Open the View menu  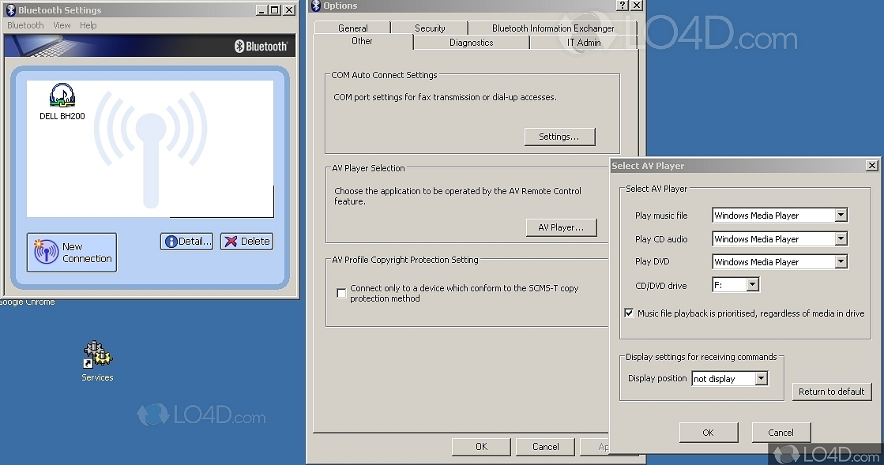coord(62,25)
